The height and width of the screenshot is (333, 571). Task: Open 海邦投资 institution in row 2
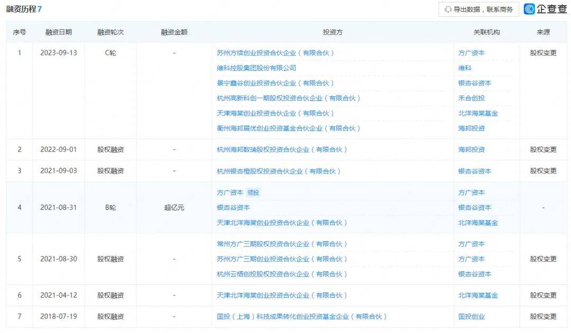[472, 150]
